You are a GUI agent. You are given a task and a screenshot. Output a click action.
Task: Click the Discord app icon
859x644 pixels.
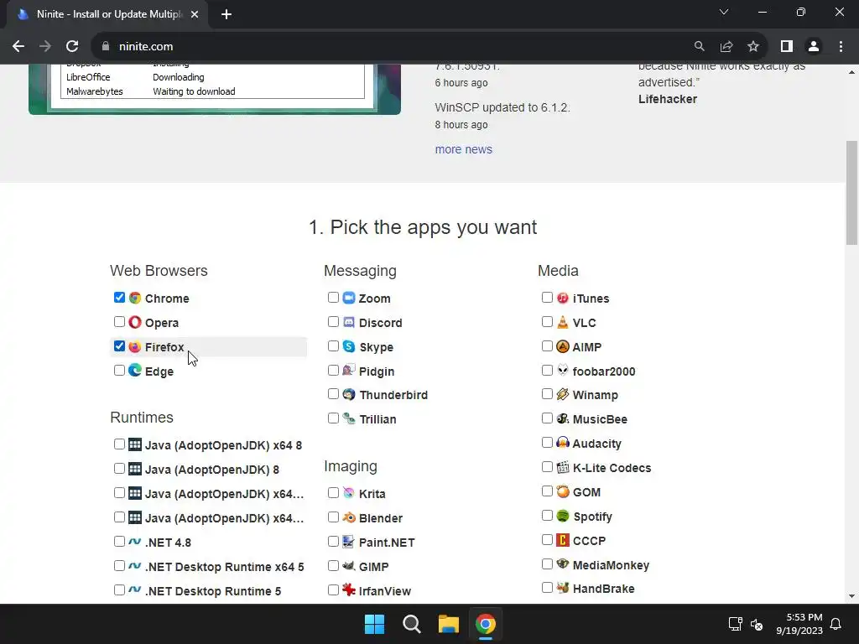tap(349, 322)
